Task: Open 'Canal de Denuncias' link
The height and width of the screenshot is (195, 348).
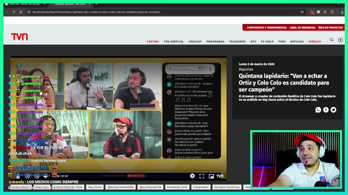Action: coord(302,28)
